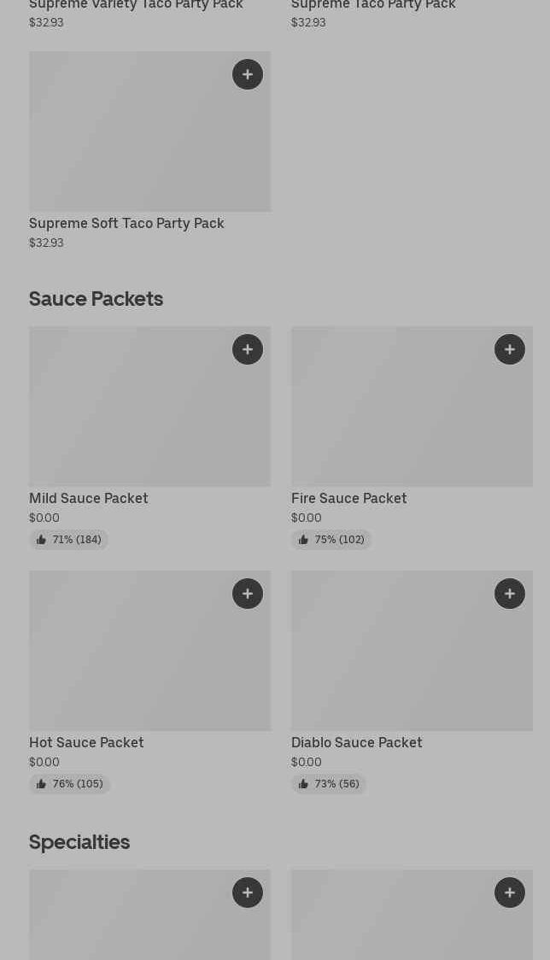Open the Diablo Sauce Packet item
The width and height of the screenshot is (550, 960).
point(357,743)
